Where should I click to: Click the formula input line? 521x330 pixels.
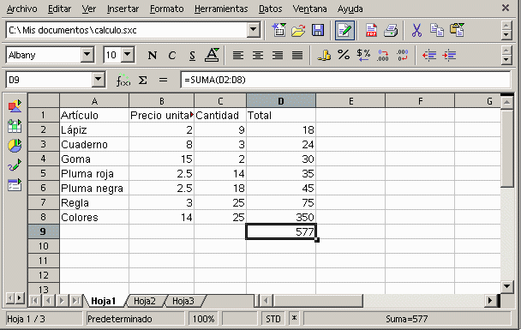tap(345, 80)
